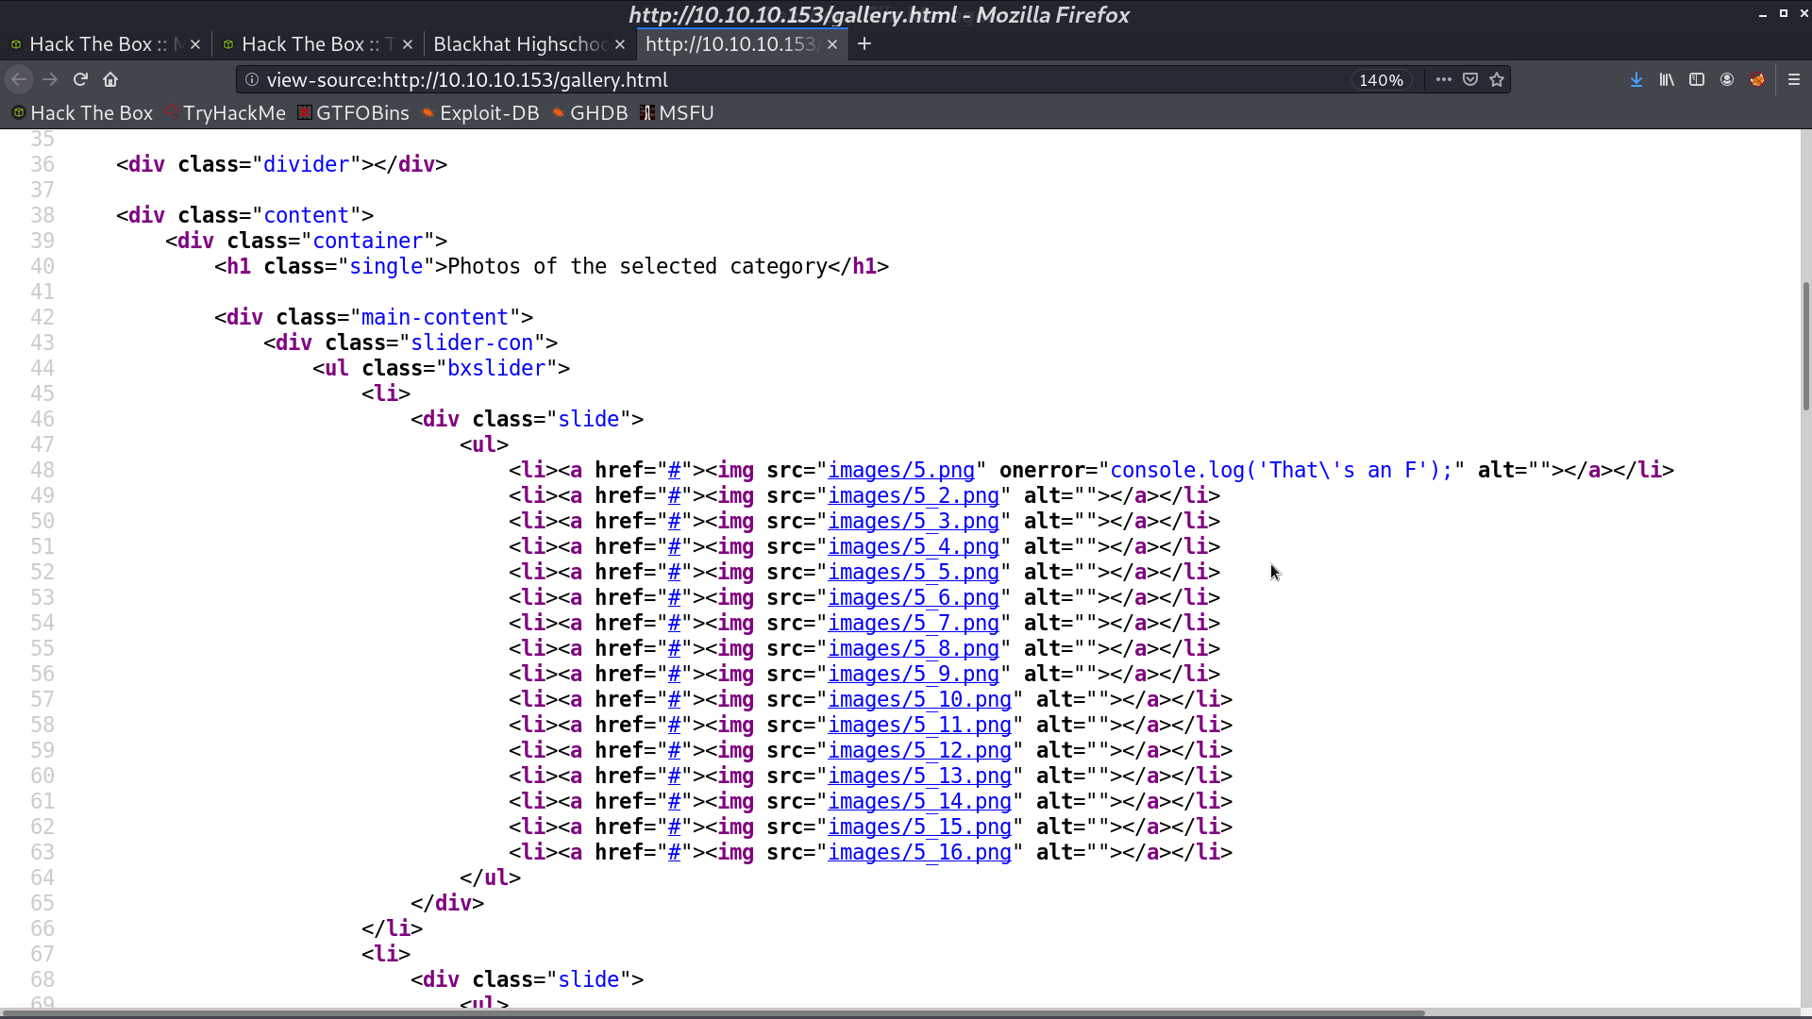Open MSFU bookmark
This screenshot has width=1812, height=1019.
[677, 113]
